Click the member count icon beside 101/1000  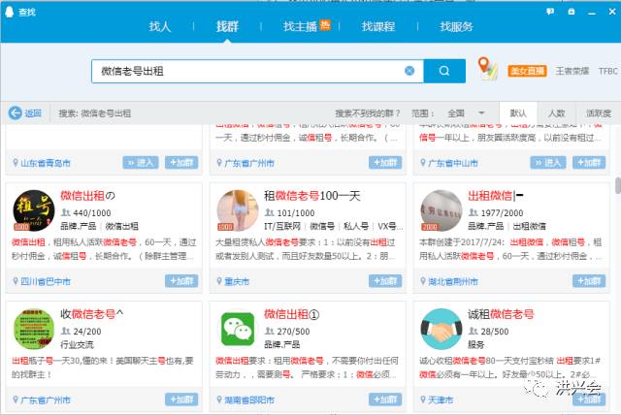tap(270, 213)
